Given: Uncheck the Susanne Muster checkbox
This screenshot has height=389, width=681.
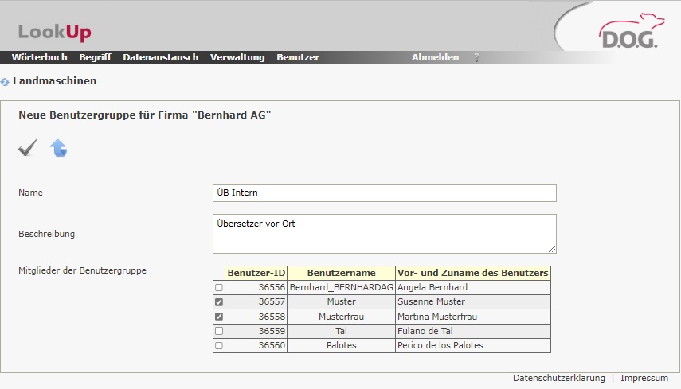Looking at the screenshot, I should click(x=219, y=302).
